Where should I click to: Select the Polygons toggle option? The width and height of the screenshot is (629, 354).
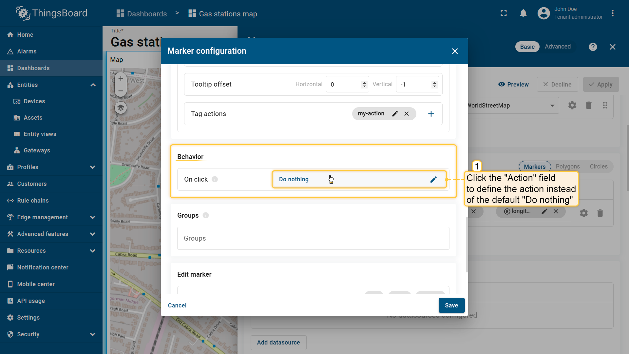(567, 167)
